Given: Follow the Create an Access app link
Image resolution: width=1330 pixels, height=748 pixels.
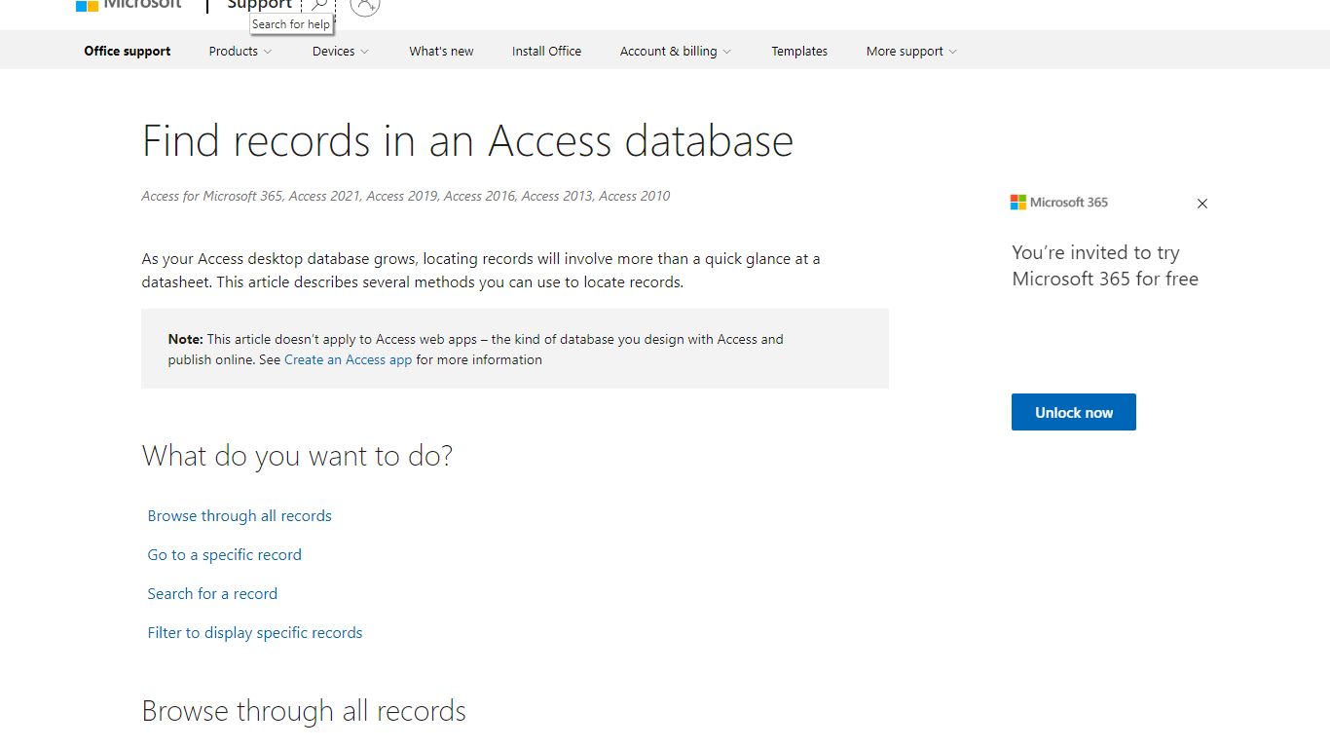Looking at the screenshot, I should point(349,359).
